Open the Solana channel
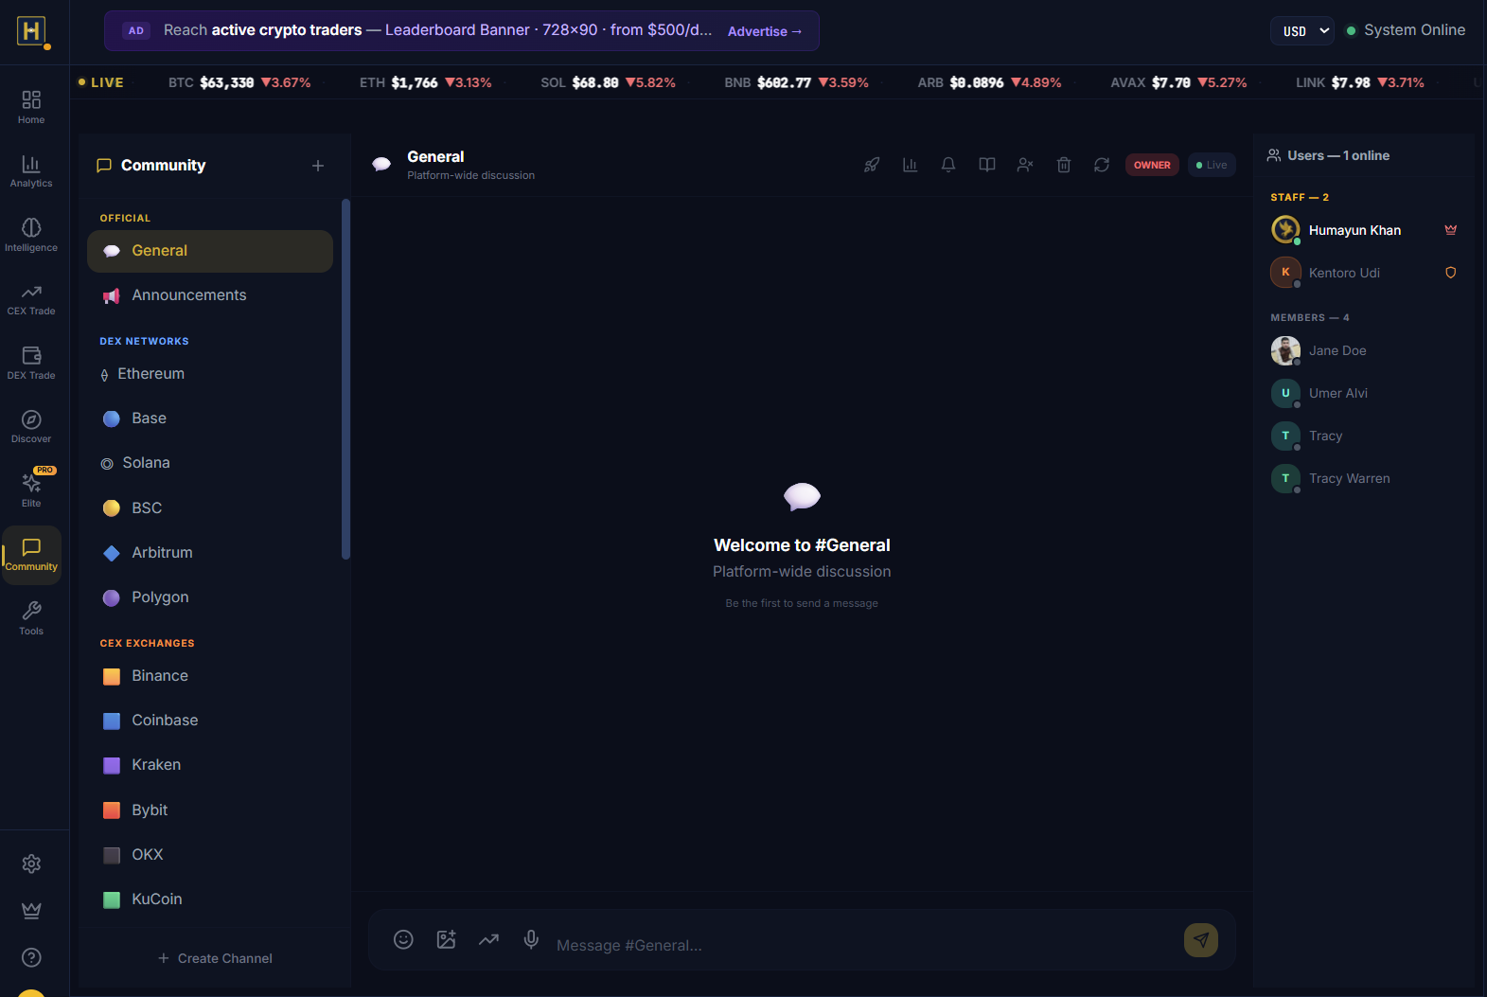 point(210,463)
